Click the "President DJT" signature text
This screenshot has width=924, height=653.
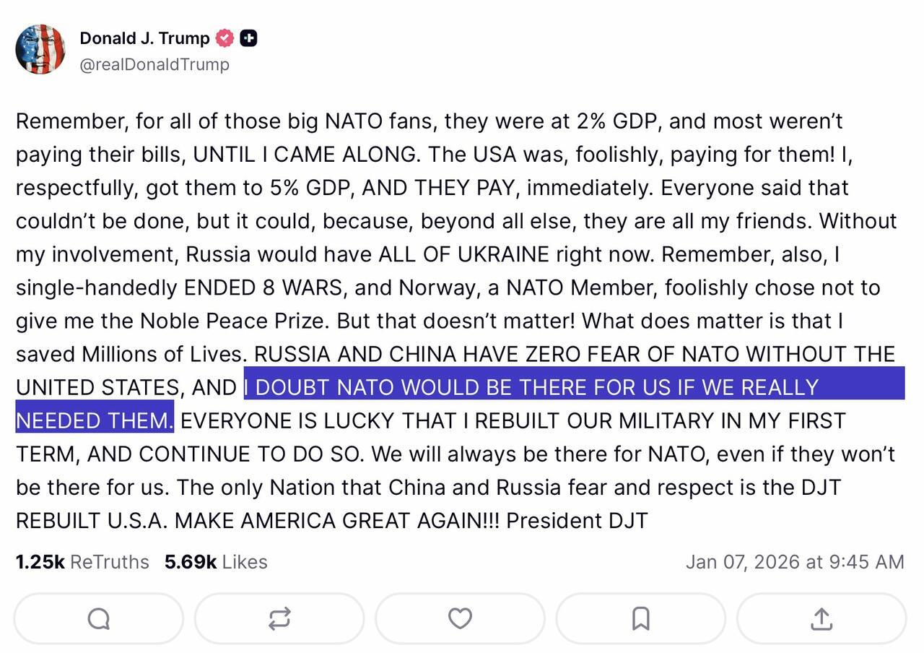pyautogui.click(x=577, y=520)
